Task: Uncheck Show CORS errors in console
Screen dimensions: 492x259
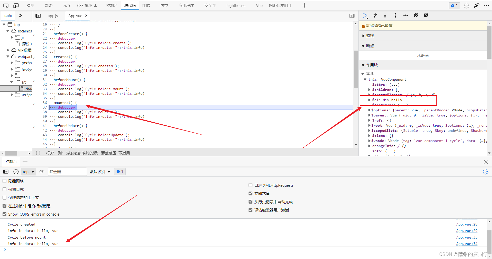Action: (x=5, y=214)
